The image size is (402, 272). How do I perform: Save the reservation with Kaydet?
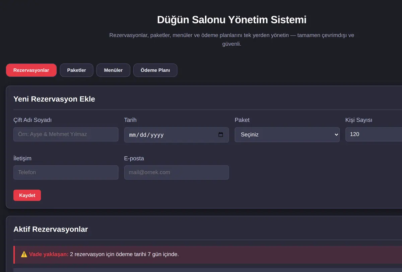click(27, 195)
